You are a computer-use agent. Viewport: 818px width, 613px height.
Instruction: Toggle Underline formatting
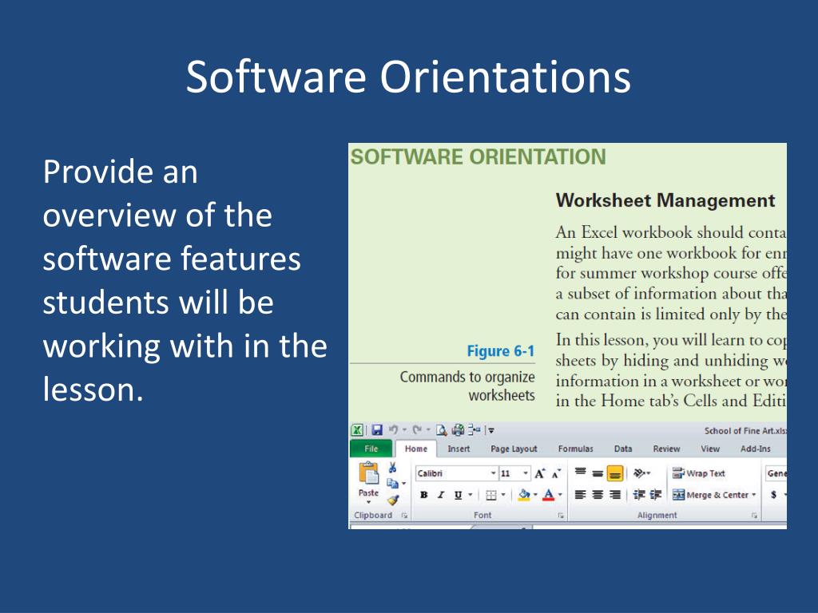coord(458,495)
